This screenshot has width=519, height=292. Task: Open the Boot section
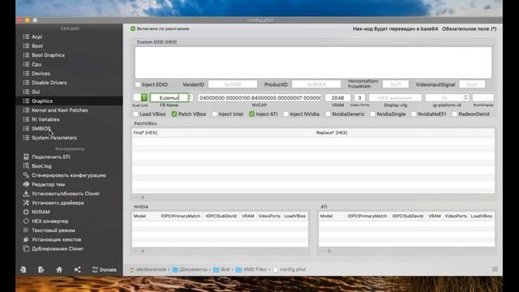pos(37,46)
